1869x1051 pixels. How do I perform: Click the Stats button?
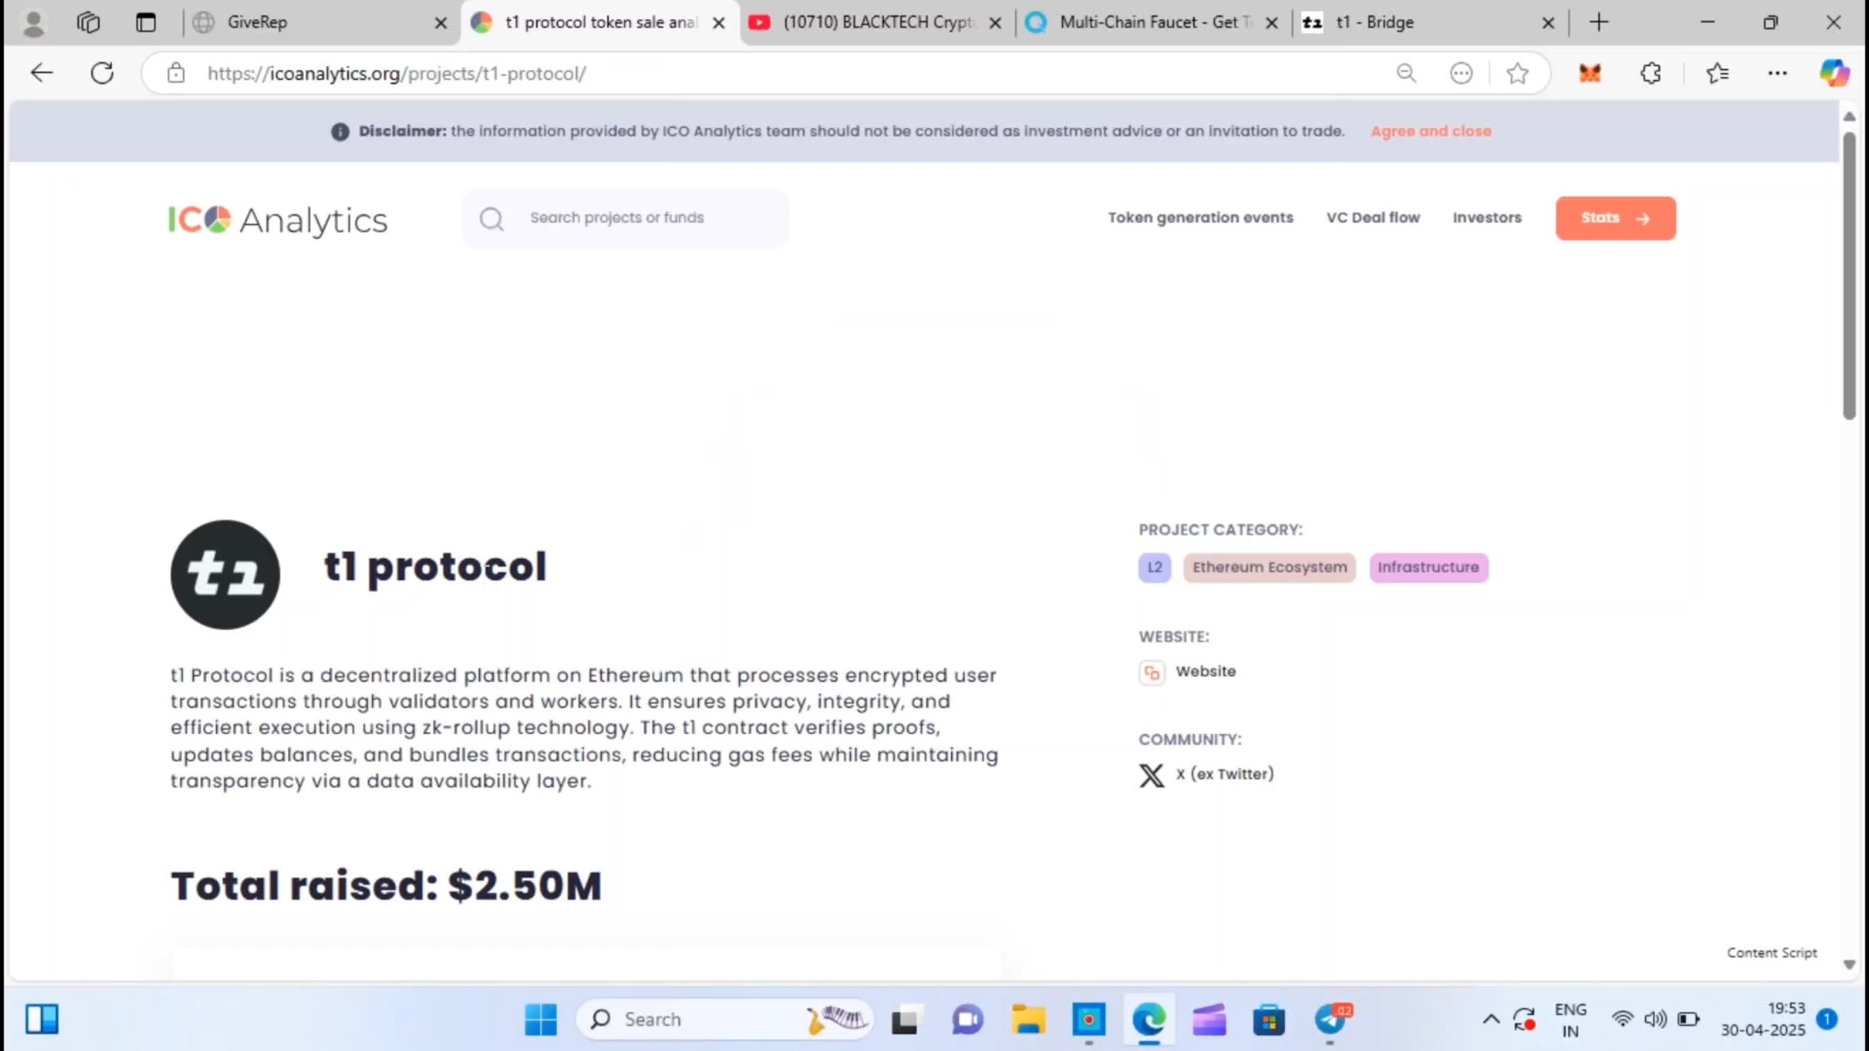pyautogui.click(x=1615, y=218)
